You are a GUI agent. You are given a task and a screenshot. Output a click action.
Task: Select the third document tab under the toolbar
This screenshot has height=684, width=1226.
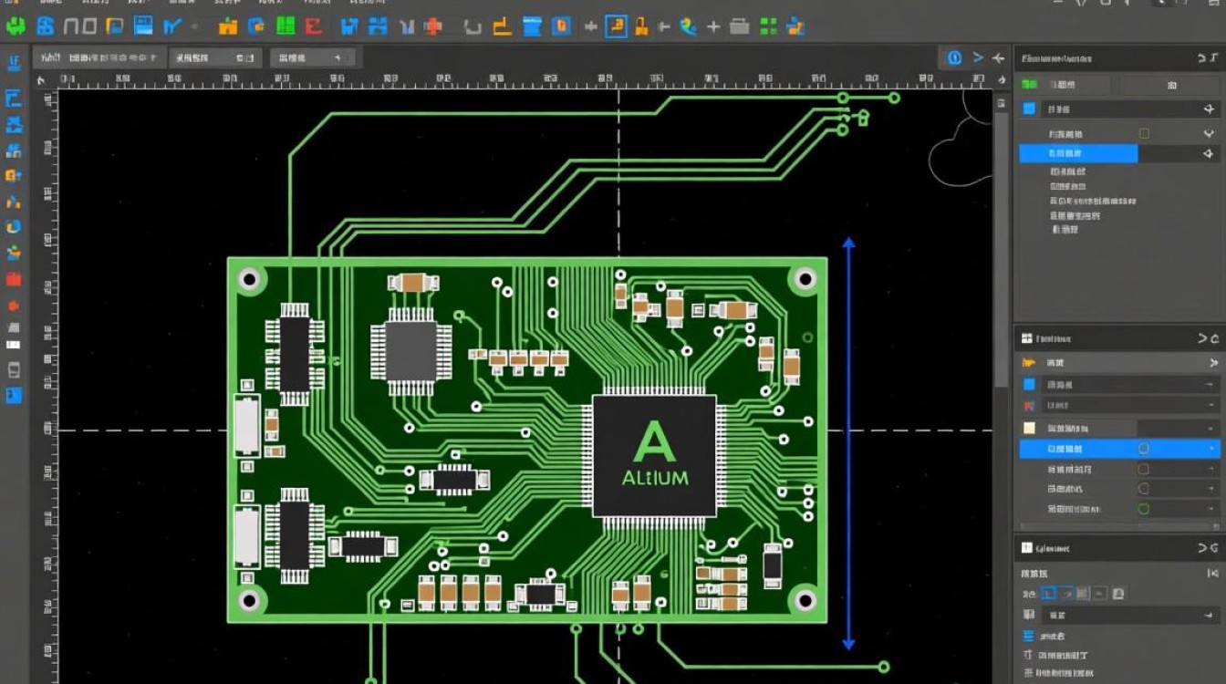tap(313, 57)
